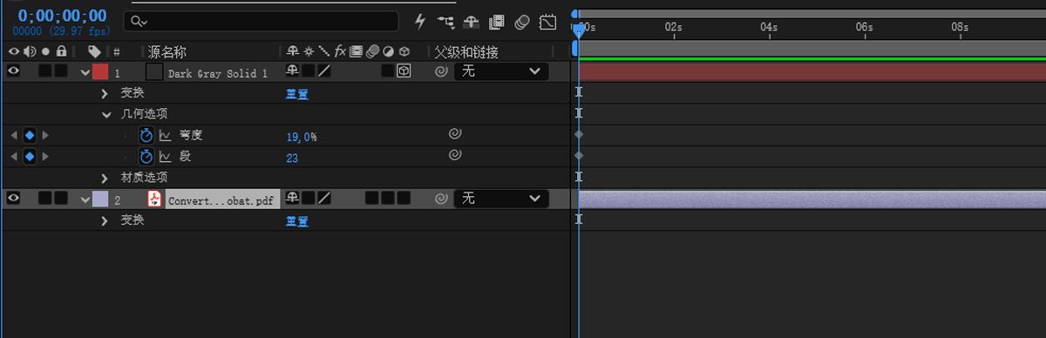1046x338 pixels.
Task: Click the adjustment layer half-circle header icon
Action: [388, 52]
